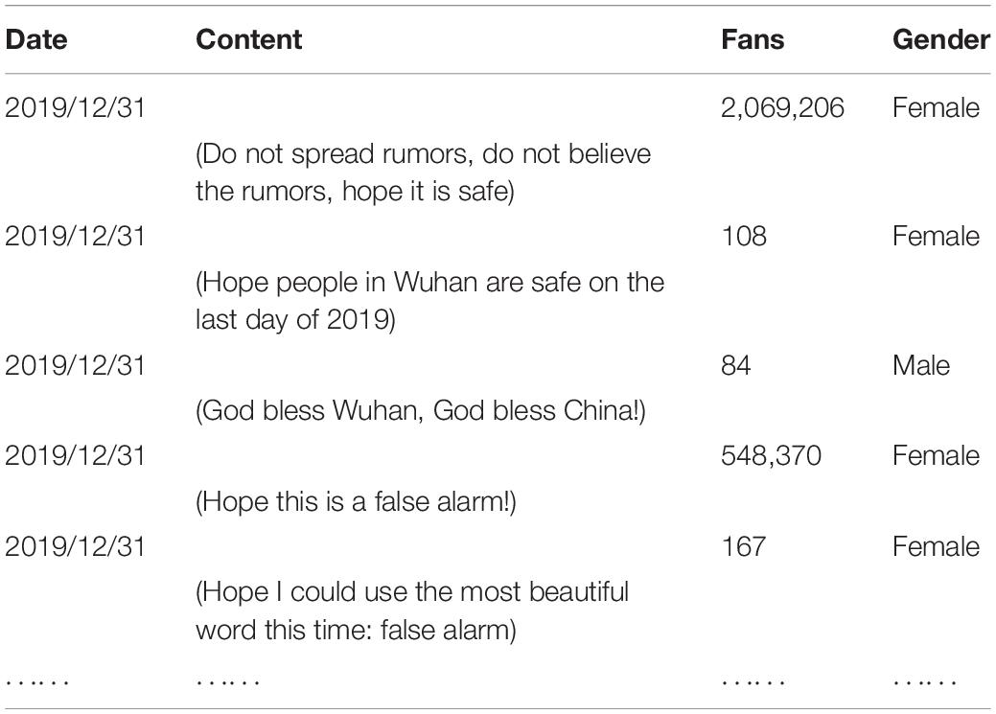Select the fan count 108
This screenshot has height=714, width=996.
[x=744, y=237]
